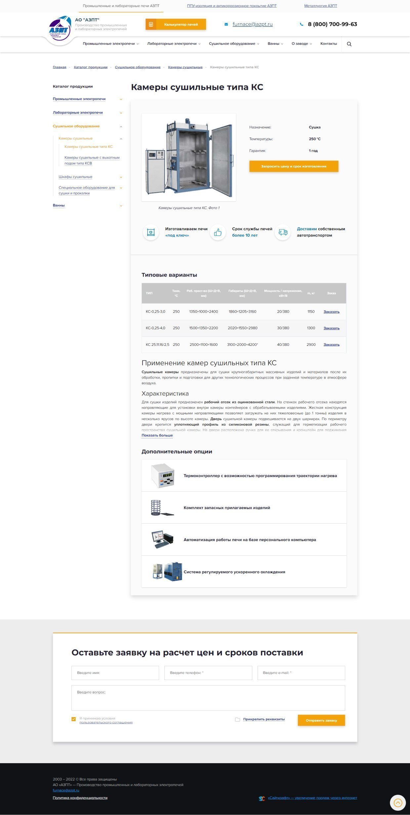Click the accelerated cooling system image
This screenshot has height=815, width=410.
167,572
